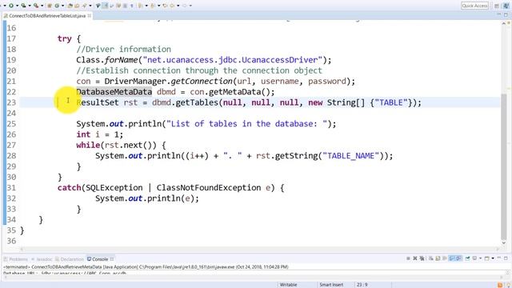Image resolution: width=512 pixels, height=288 pixels.
Task: Expand the New Java Class dropdown arrow
Action: [x=62, y=6]
